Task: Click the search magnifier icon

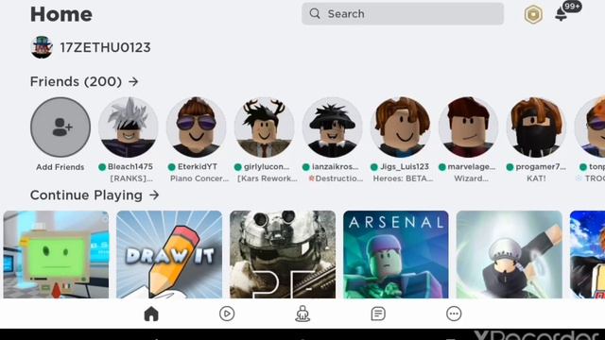Action: 315,14
